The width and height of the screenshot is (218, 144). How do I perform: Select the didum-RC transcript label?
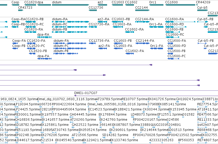point(60,24)
